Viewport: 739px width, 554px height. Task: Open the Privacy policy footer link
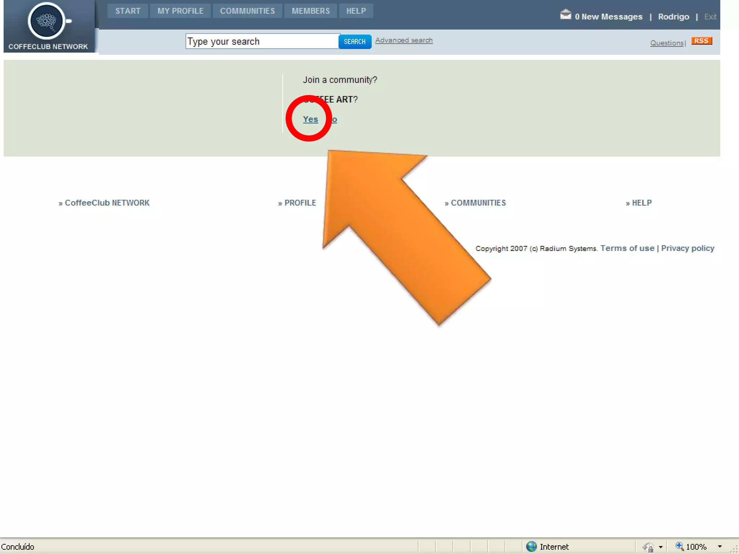click(687, 249)
